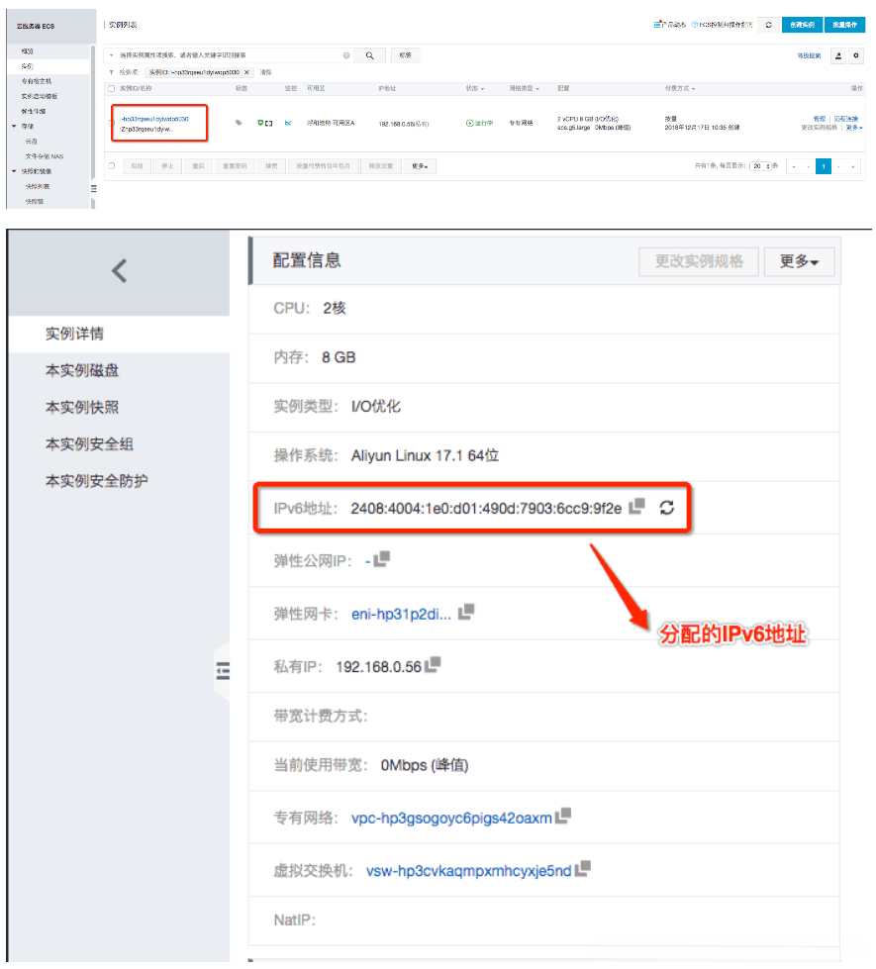Copy the vSwitch ID vsw-hp3cvkaqmpxmhcyxje5nd
876x969 pixels.
(x=582, y=868)
